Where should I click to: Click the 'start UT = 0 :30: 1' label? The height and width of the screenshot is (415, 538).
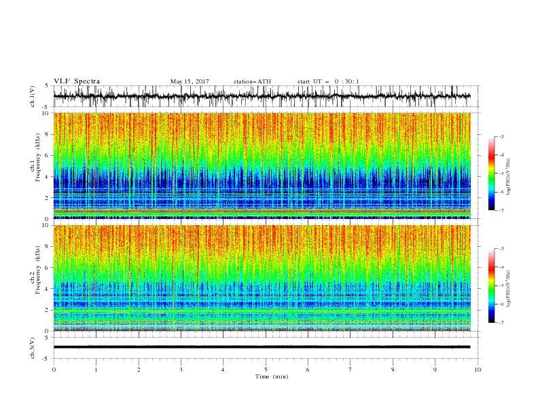[x=328, y=81]
